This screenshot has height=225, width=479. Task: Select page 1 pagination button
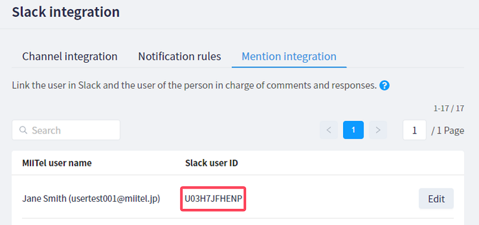coord(353,130)
